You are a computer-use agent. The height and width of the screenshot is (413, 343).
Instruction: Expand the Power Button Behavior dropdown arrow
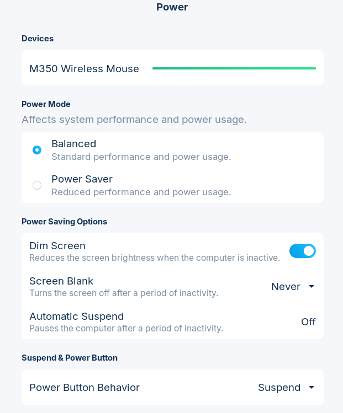[312, 388]
